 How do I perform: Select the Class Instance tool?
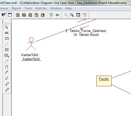[x=7, y=56]
